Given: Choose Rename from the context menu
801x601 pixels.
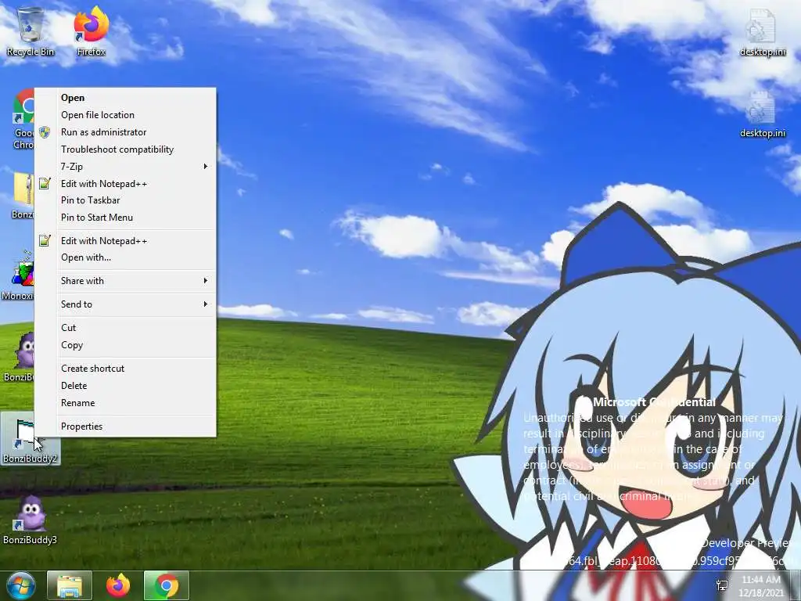Looking at the screenshot, I should [125, 403].
